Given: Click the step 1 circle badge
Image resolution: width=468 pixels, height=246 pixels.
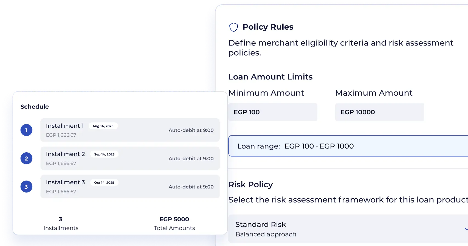Looking at the screenshot, I should pyautogui.click(x=26, y=130).
